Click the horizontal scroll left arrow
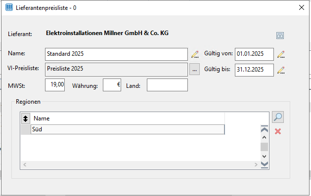Screen dimensions: 311x196 pos(25,165)
